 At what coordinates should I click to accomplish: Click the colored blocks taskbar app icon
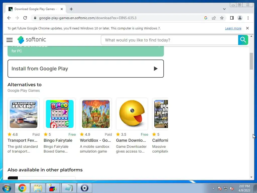tap(53, 188)
